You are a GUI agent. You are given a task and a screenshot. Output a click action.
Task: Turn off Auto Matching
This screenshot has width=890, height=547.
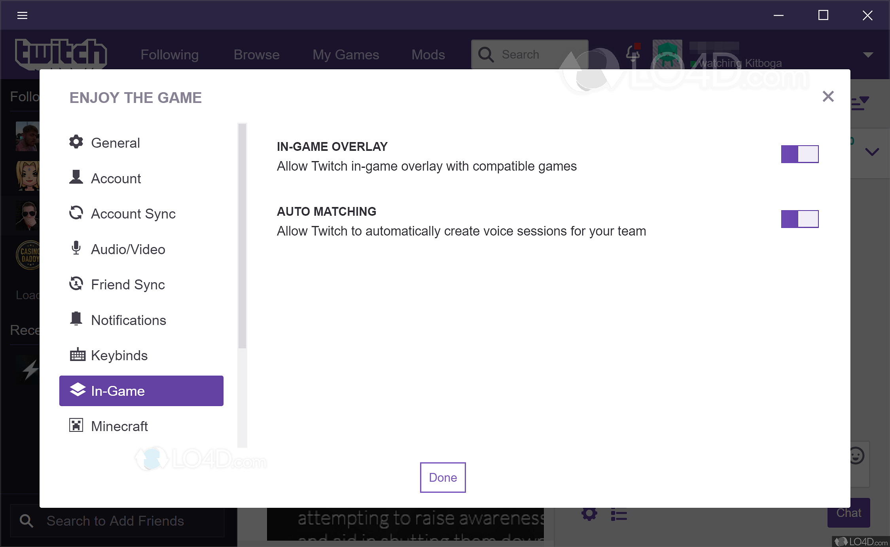pyautogui.click(x=799, y=218)
